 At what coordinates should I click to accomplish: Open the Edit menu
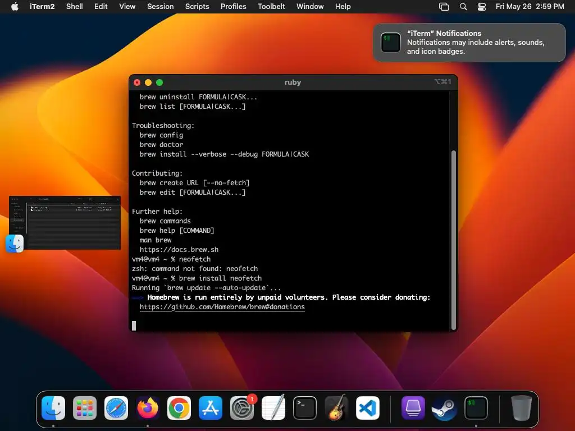point(101,7)
